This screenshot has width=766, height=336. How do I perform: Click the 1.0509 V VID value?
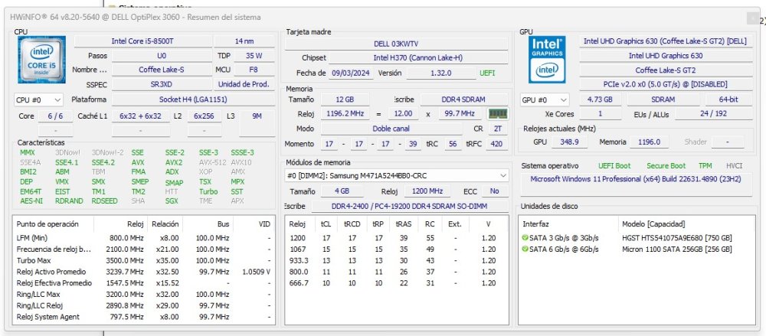click(x=256, y=272)
